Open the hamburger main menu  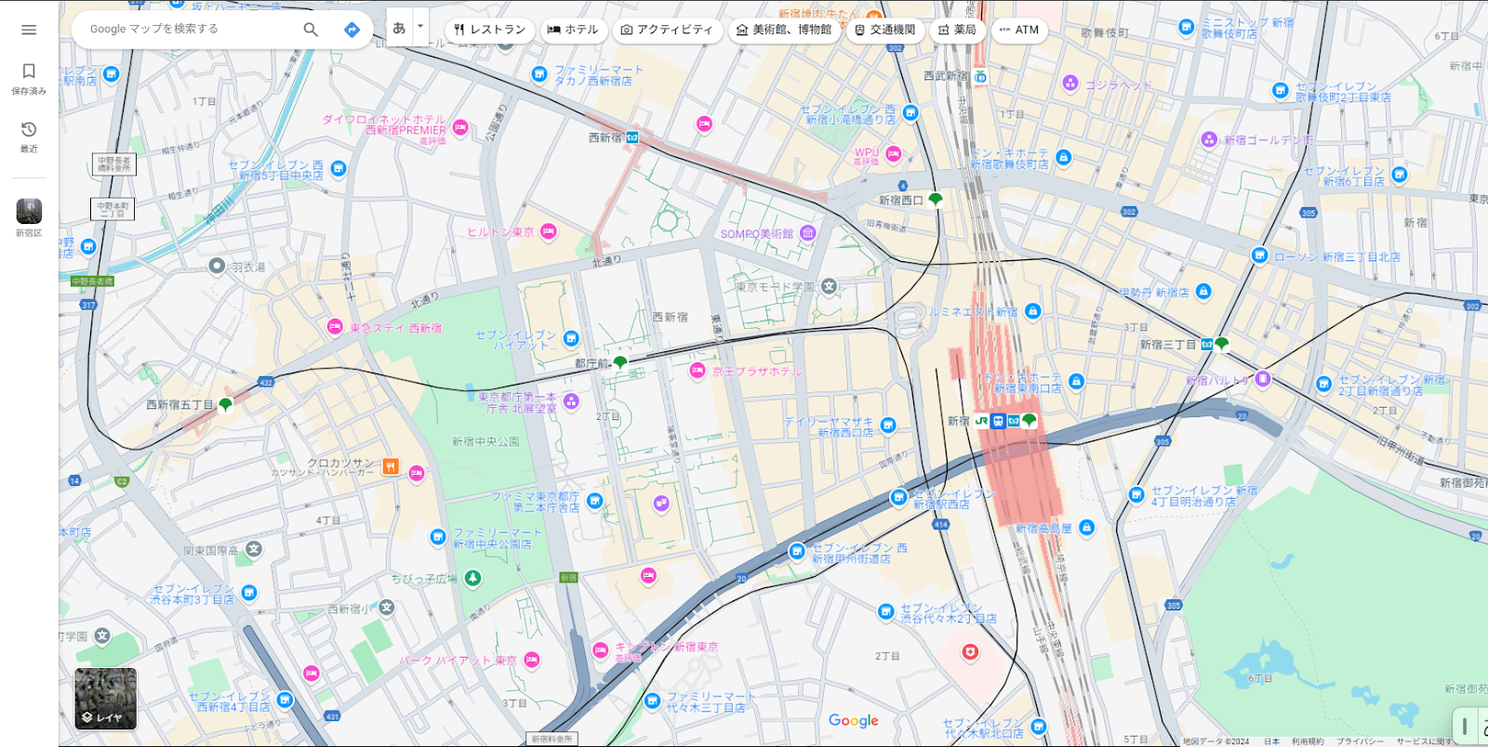tap(29, 30)
